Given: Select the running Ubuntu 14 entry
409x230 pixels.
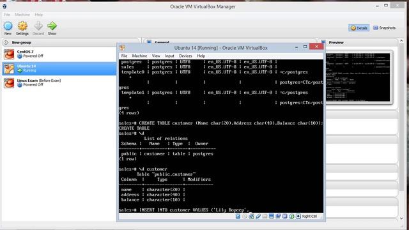Looking at the screenshot, I should pos(59,68).
